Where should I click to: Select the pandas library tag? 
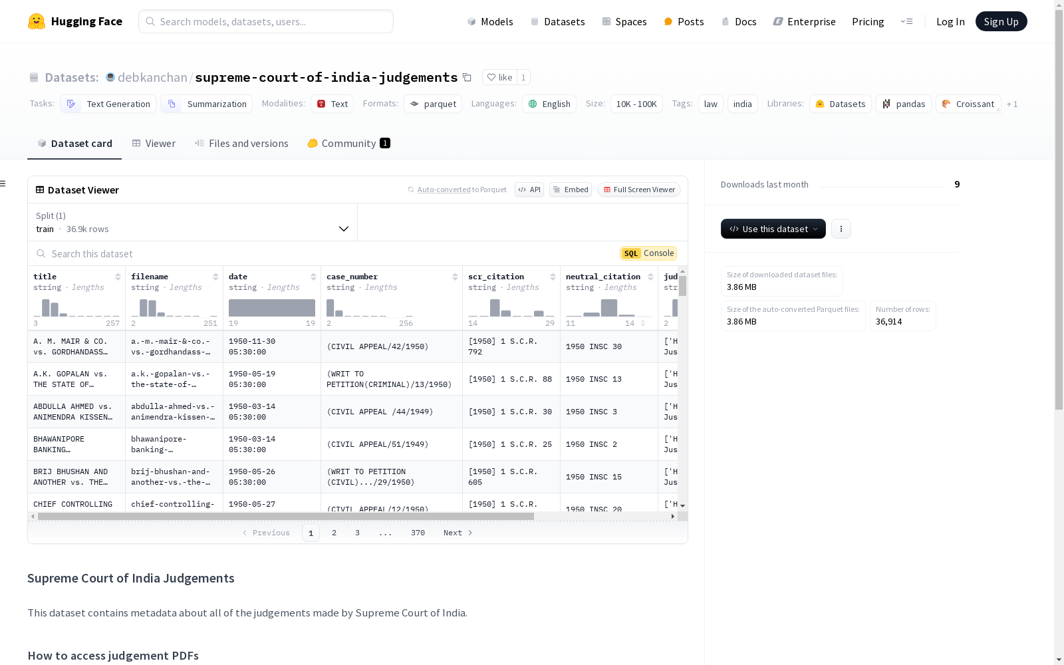point(904,104)
